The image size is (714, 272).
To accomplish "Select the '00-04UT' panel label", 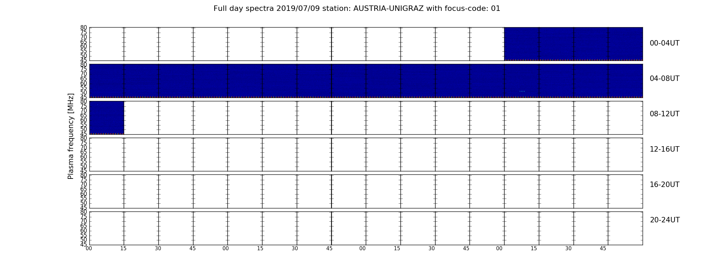I will tap(665, 43).
